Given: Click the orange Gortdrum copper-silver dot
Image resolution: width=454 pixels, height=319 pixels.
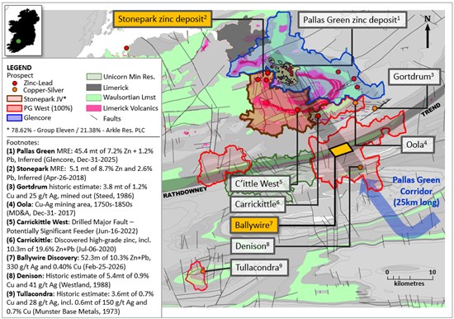Looking at the screenshot, I should (375, 108).
